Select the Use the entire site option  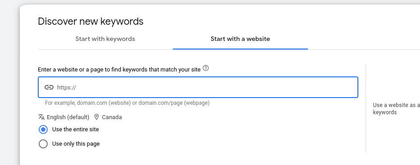tap(43, 129)
